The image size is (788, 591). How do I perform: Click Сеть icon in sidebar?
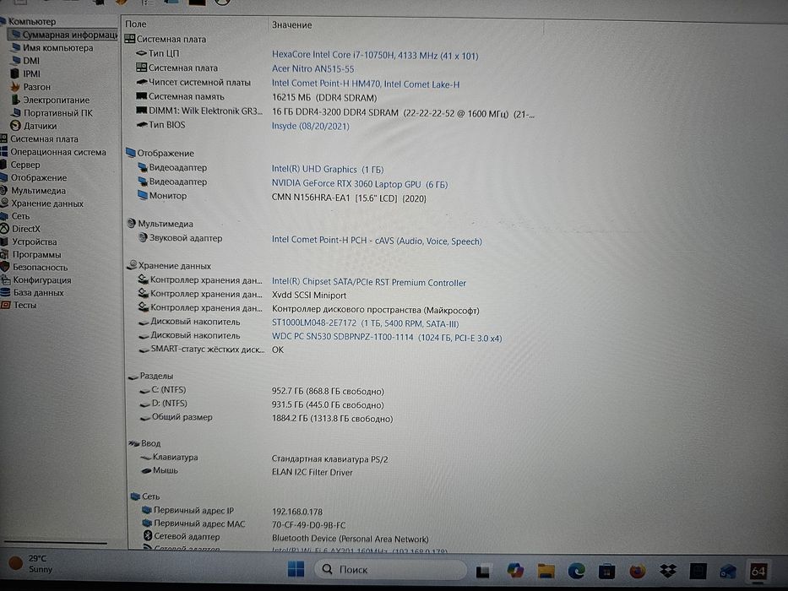(x=4, y=216)
